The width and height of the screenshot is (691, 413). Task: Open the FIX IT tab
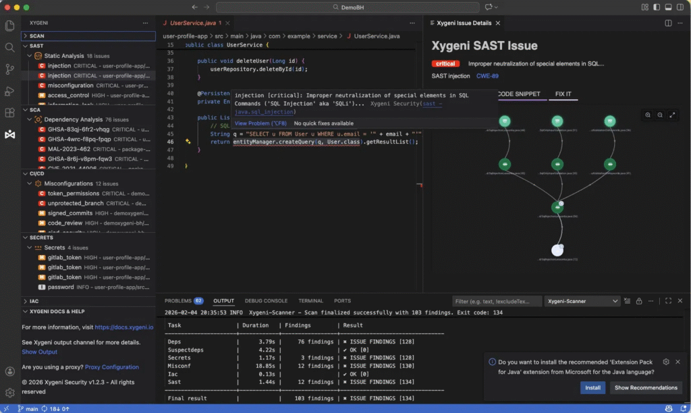tap(563, 94)
